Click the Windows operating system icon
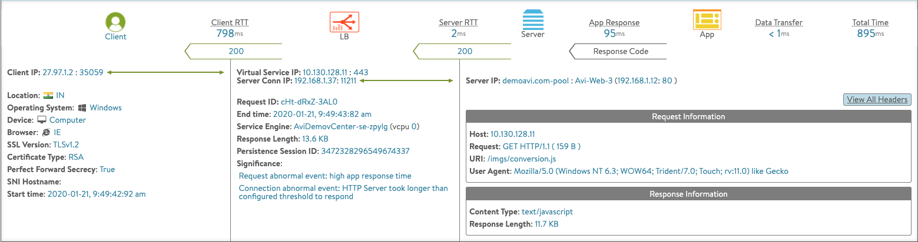The height and width of the screenshot is (242, 918). 82,108
